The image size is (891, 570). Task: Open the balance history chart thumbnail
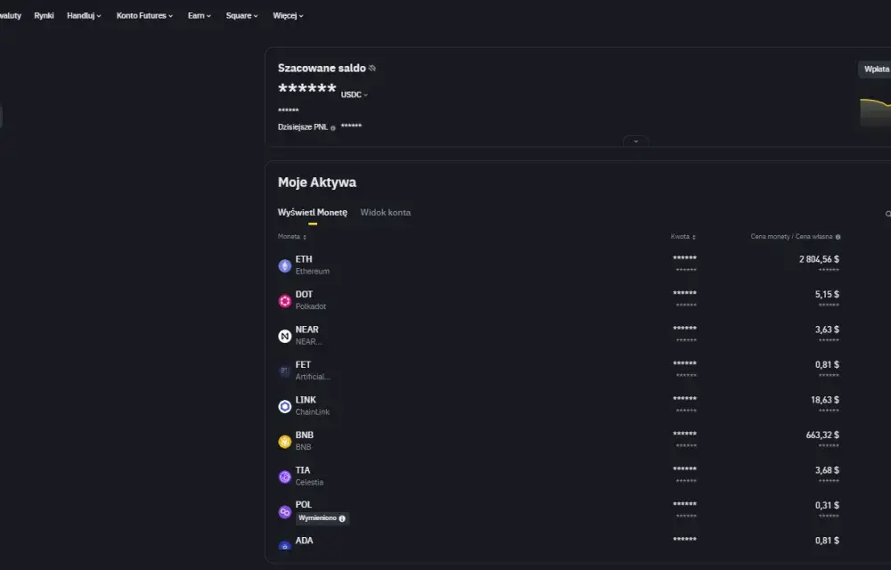pyautogui.click(x=875, y=111)
